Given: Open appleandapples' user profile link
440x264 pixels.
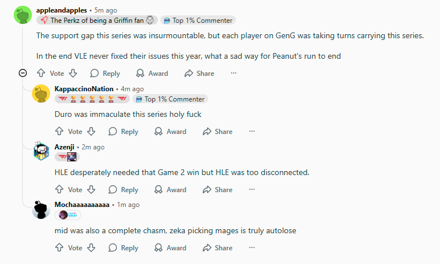Looking at the screenshot, I should coord(62,10).
